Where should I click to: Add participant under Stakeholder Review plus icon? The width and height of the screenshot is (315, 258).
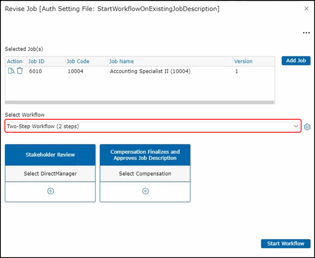pos(50,191)
